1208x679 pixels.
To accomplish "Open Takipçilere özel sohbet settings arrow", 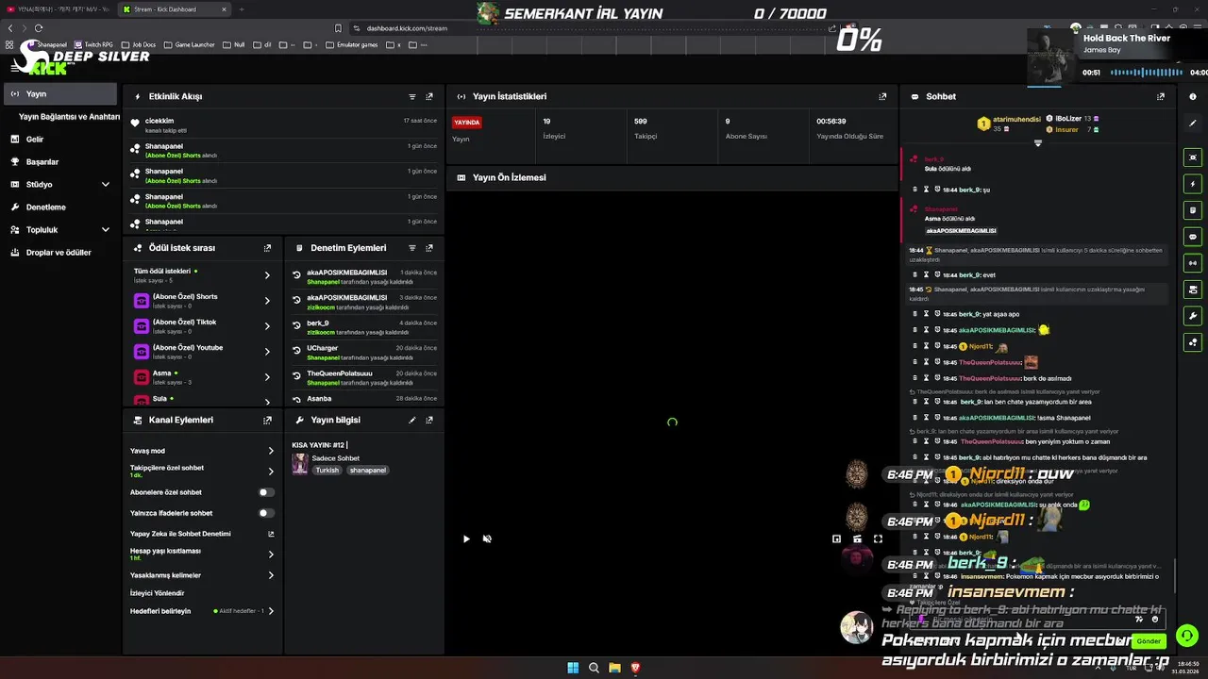I will [271, 472].
